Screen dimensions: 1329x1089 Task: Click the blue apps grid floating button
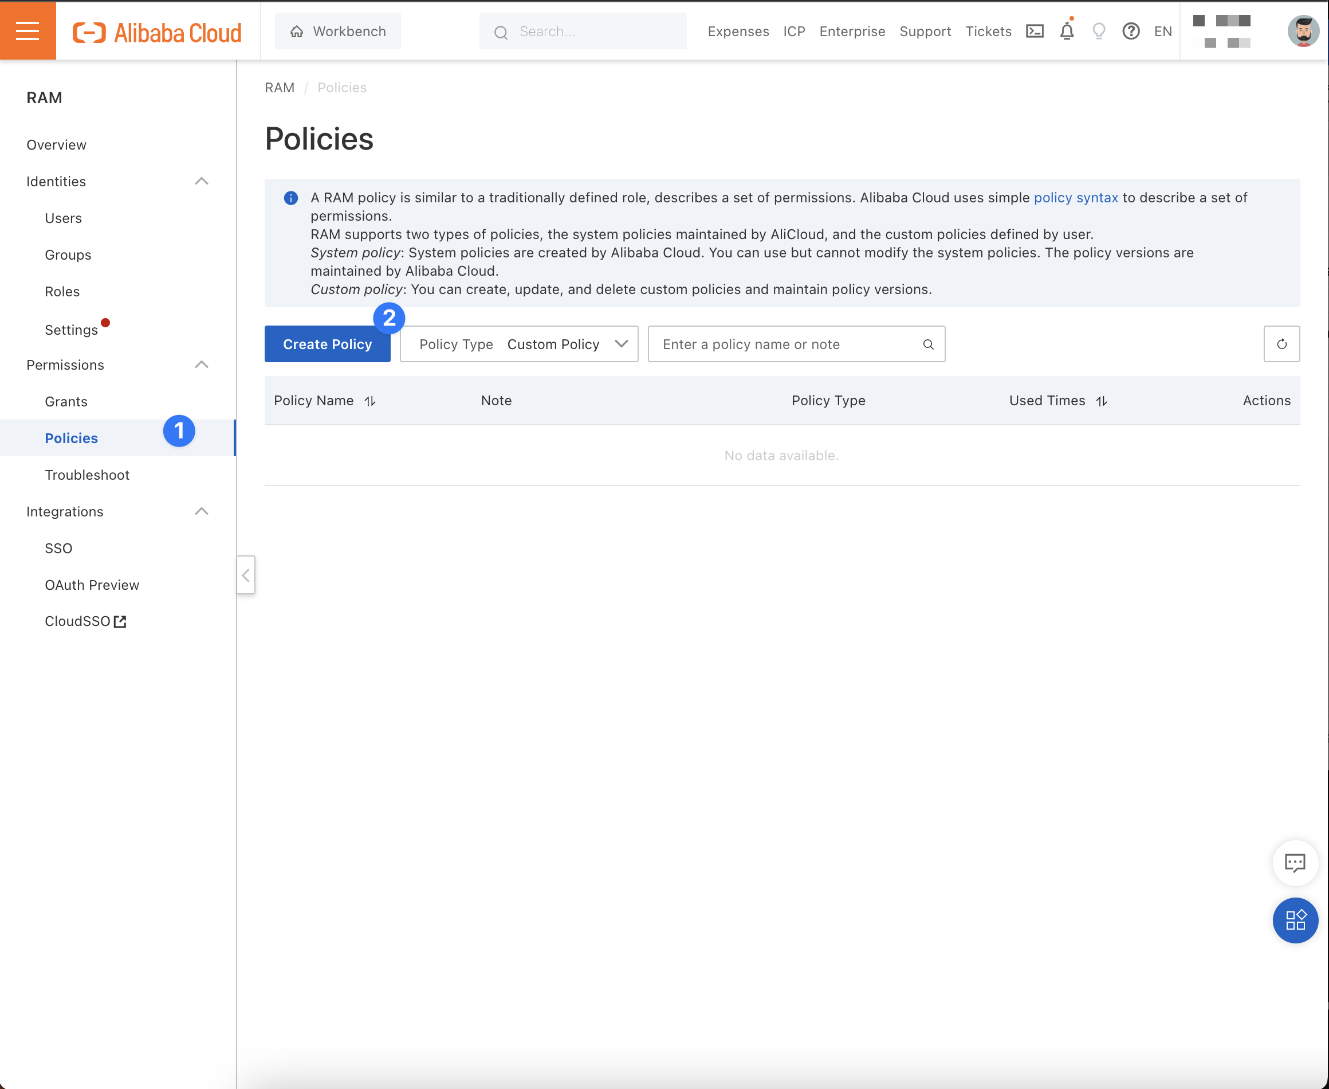(1295, 920)
